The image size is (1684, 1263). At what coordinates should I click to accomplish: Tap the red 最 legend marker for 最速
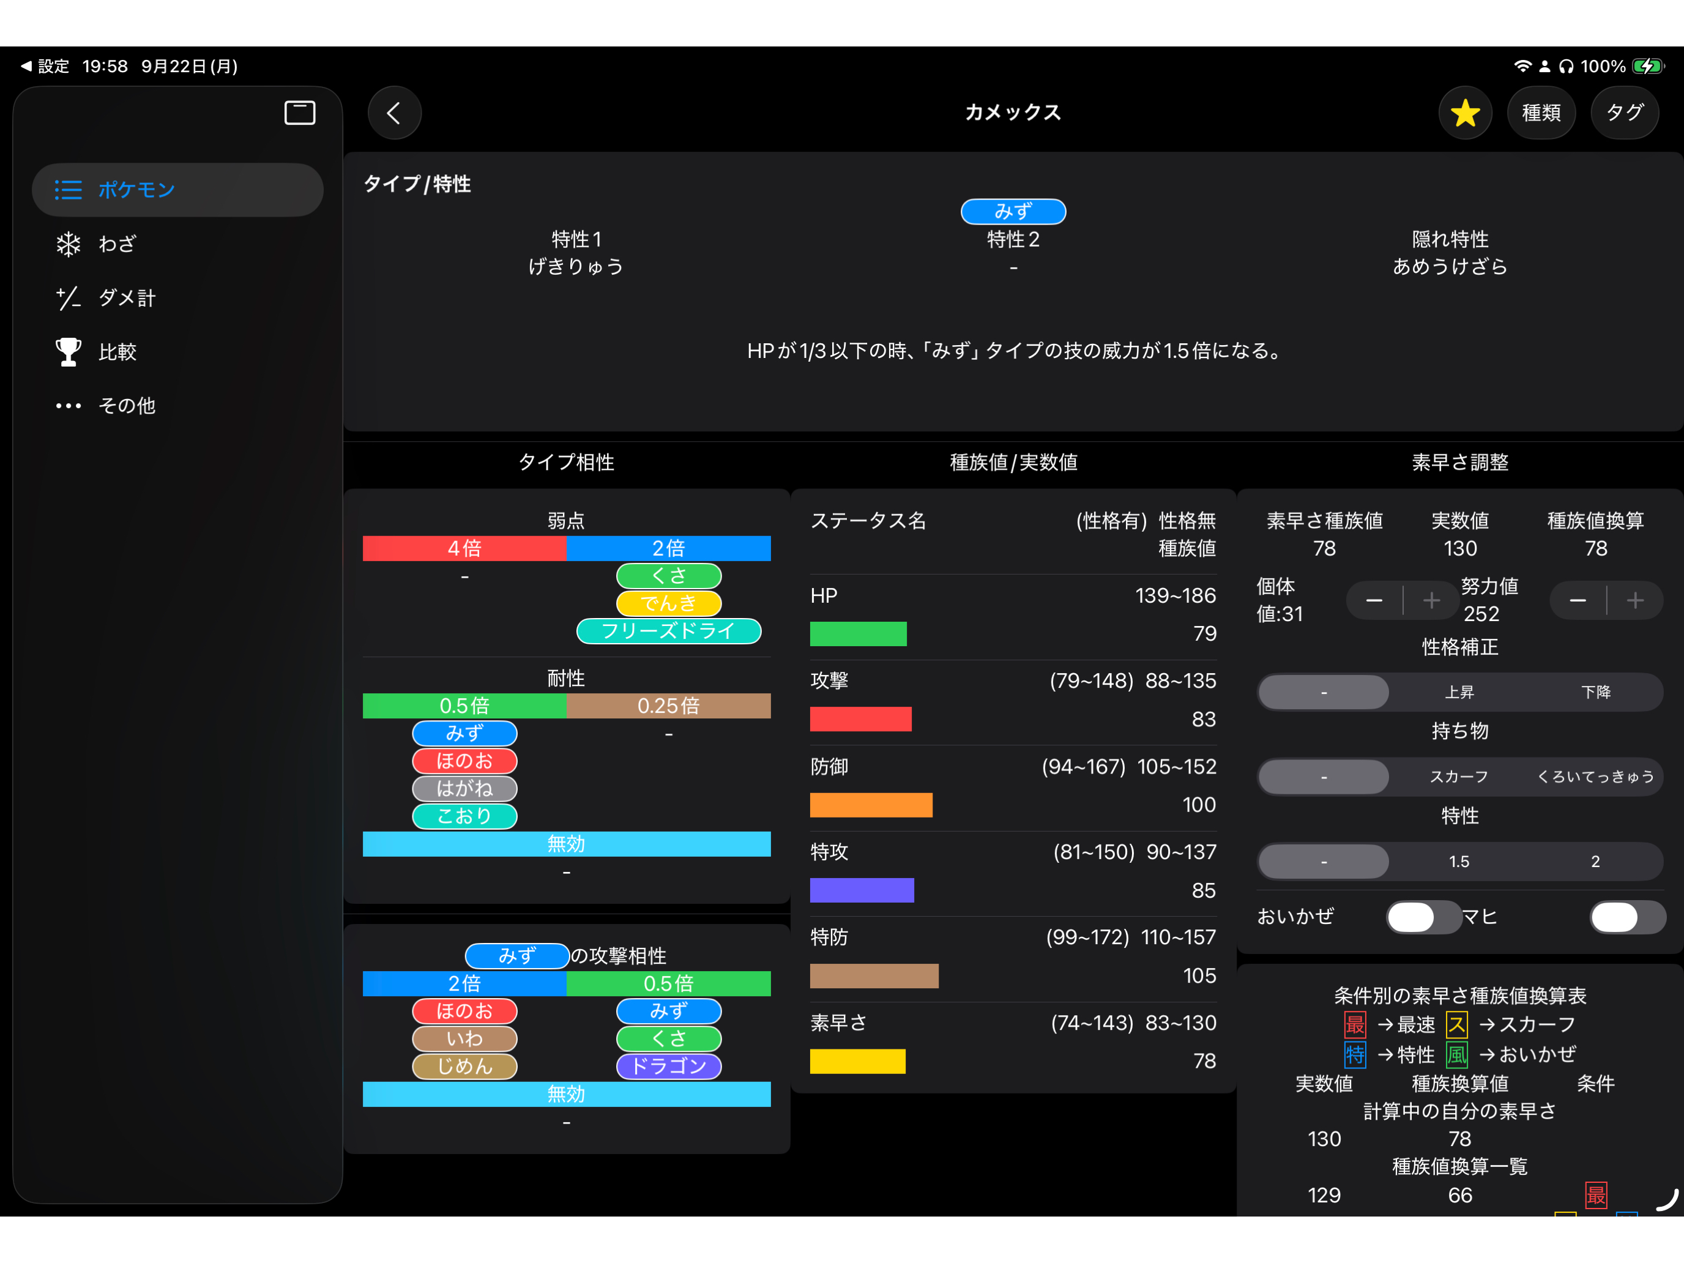coord(1355,1025)
